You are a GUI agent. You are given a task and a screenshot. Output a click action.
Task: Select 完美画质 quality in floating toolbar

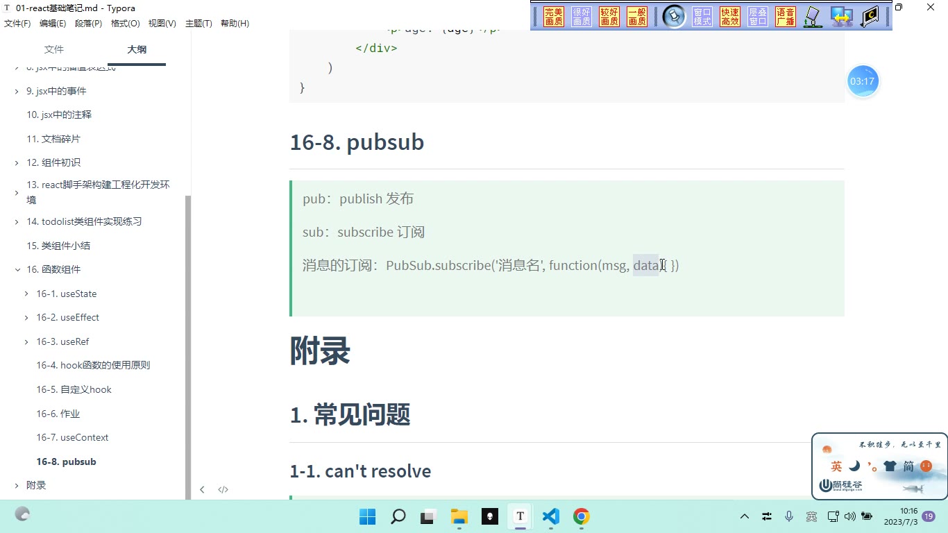pyautogui.click(x=554, y=17)
